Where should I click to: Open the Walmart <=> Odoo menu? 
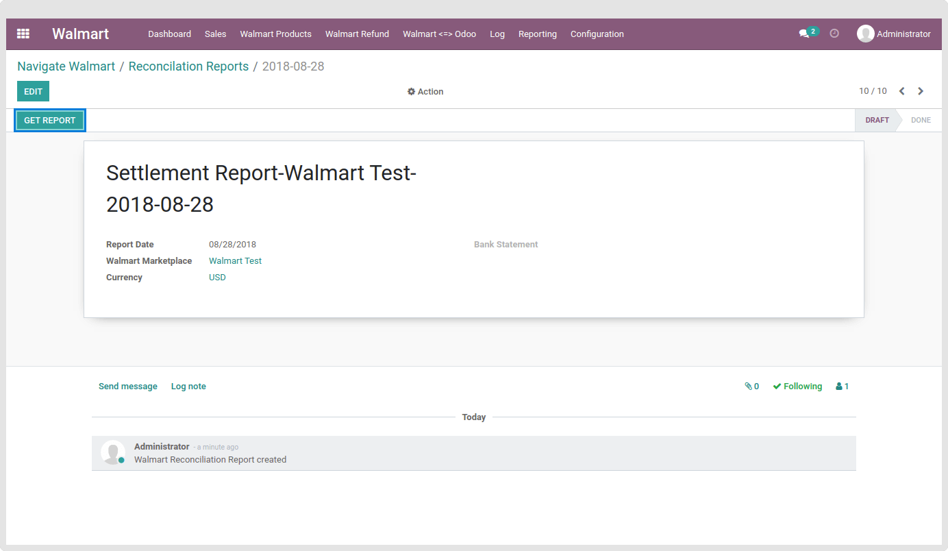[x=440, y=34]
